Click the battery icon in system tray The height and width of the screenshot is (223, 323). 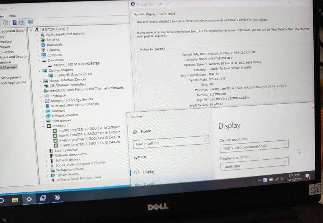tap(271, 179)
